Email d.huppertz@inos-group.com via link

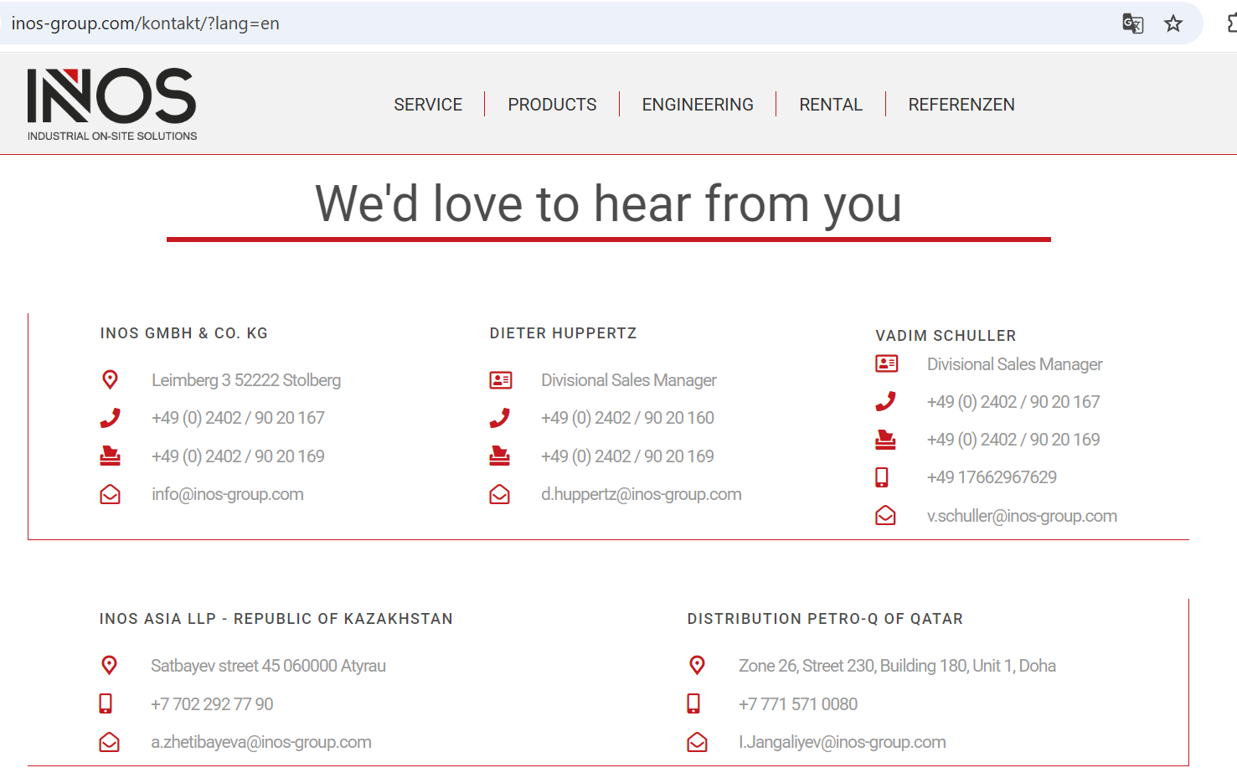[641, 495]
